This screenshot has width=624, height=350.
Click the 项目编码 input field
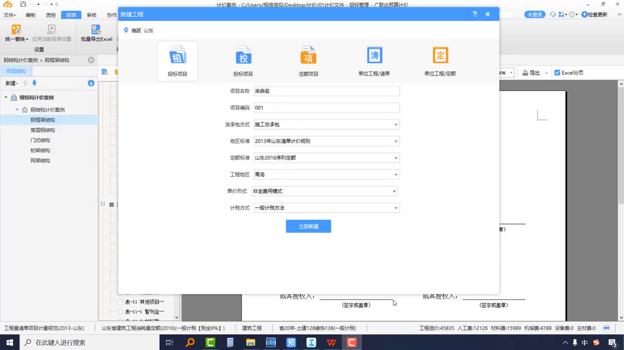click(327, 108)
